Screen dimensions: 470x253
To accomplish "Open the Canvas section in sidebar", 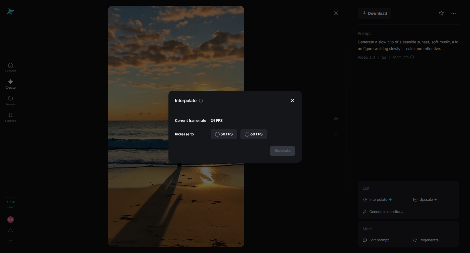I will pyautogui.click(x=10, y=118).
